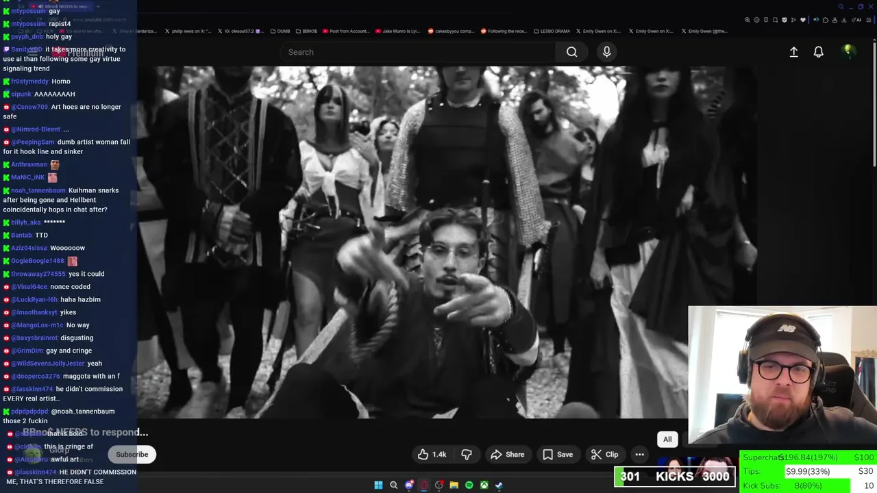Viewport: 877px width, 493px height.
Task: Open the LESBO DRAMA bookmarks folder
Action: coord(552,31)
